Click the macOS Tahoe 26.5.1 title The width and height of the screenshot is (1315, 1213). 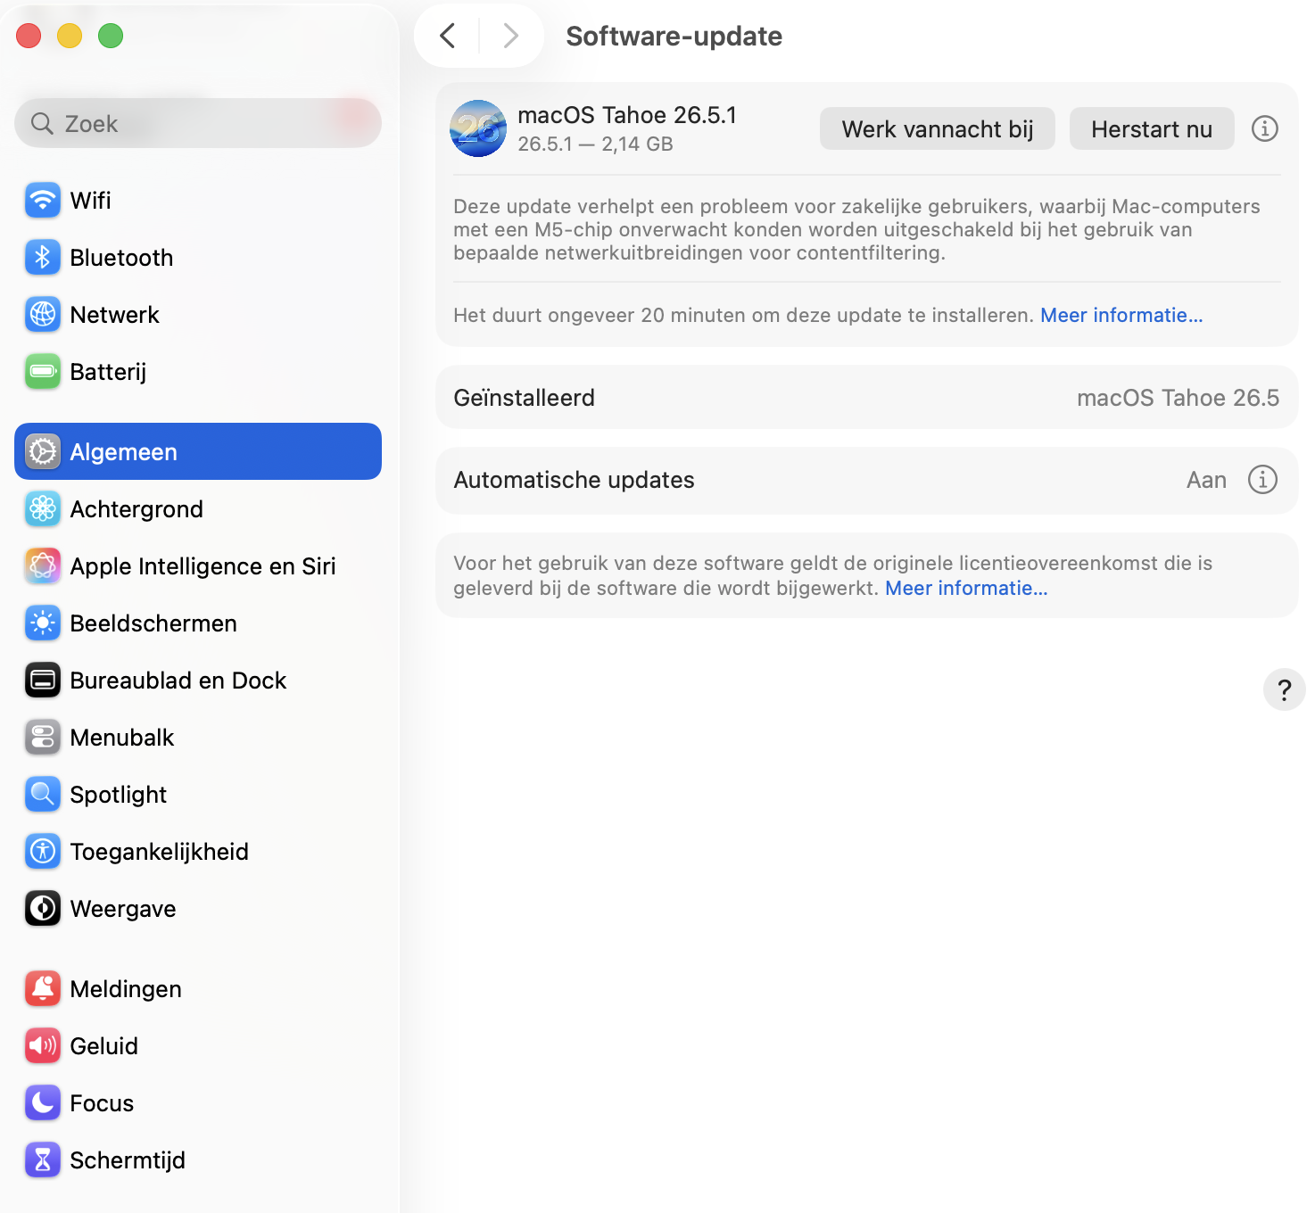click(x=627, y=115)
